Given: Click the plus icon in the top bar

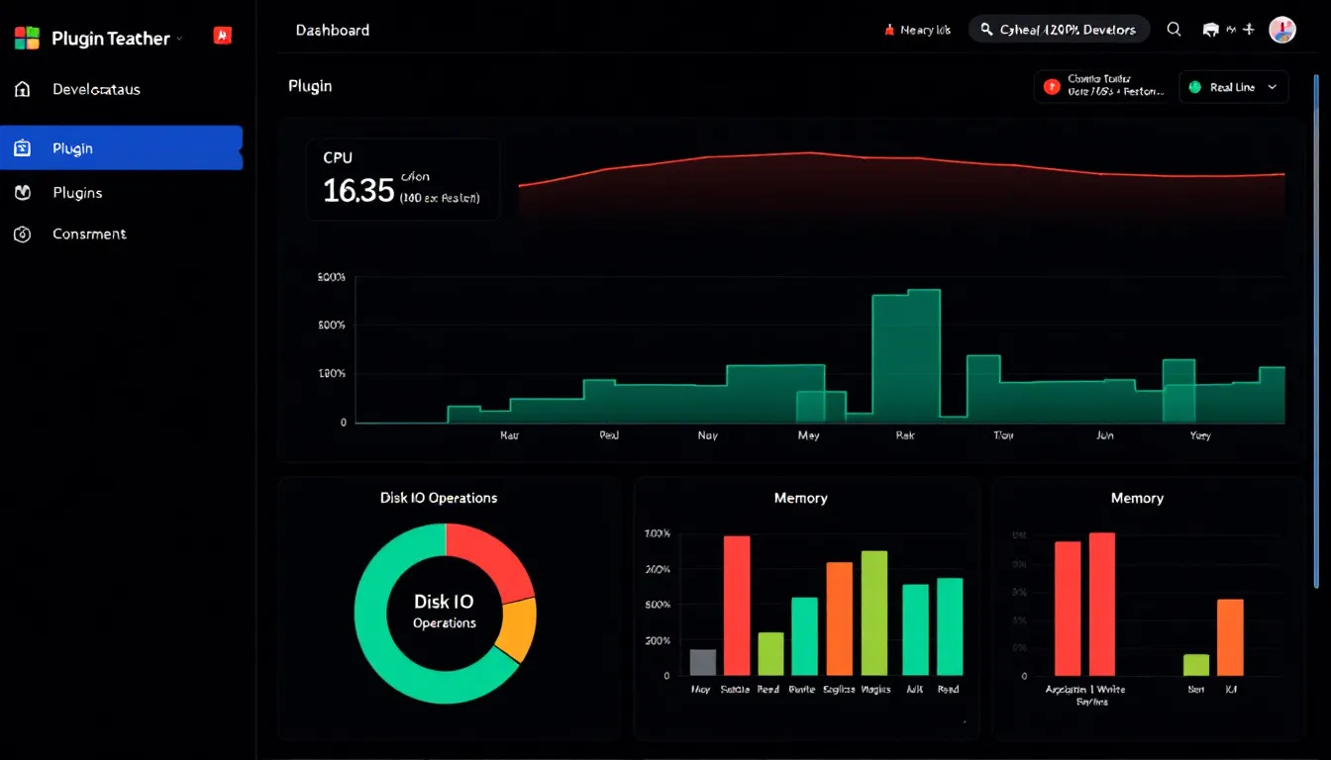Looking at the screenshot, I should point(1250,30).
